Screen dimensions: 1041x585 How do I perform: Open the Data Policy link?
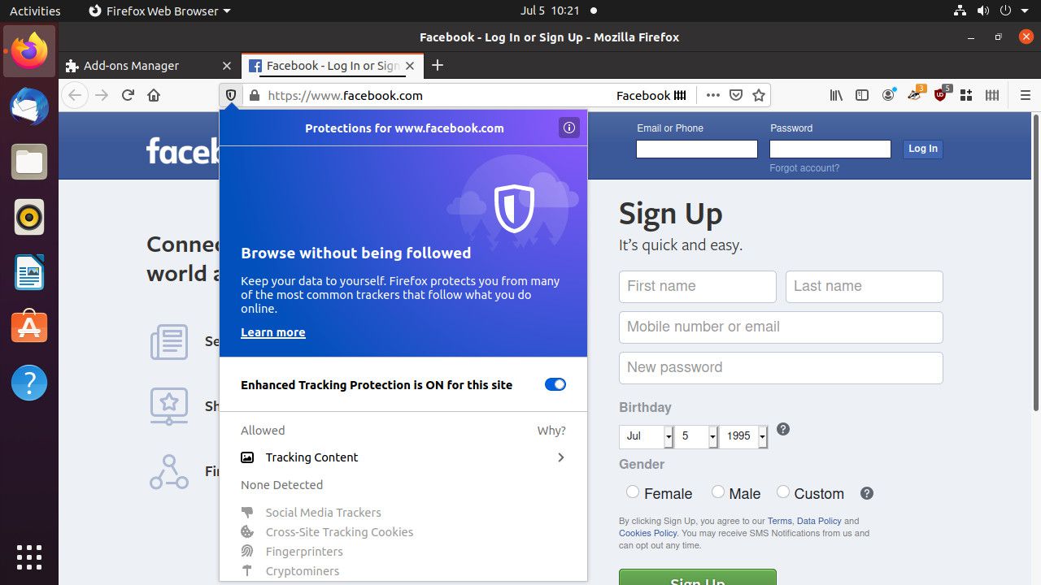click(x=819, y=521)
